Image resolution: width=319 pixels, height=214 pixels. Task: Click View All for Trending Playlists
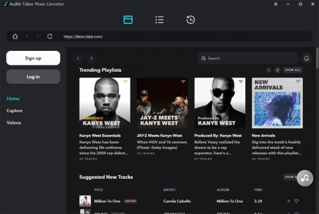pyautogui.click(x=292, y=70)
